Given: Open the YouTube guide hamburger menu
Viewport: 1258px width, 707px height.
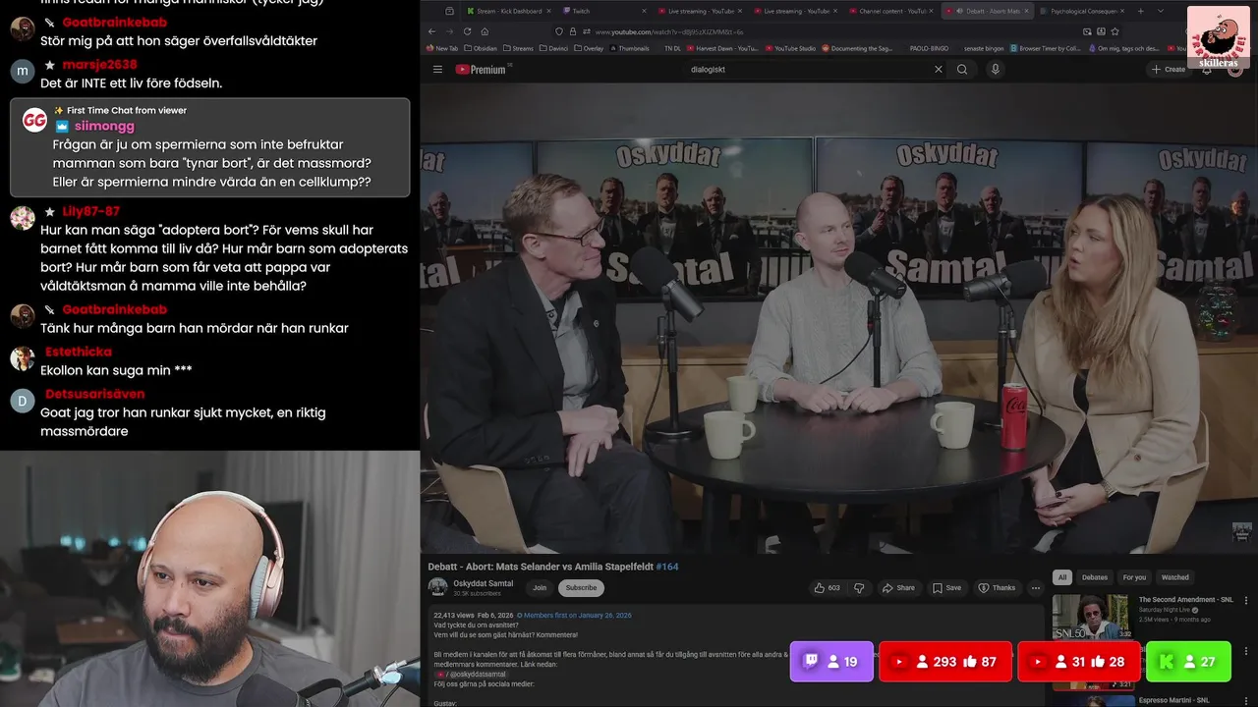Looking at the screenshot, I should (x=437, y=70).
